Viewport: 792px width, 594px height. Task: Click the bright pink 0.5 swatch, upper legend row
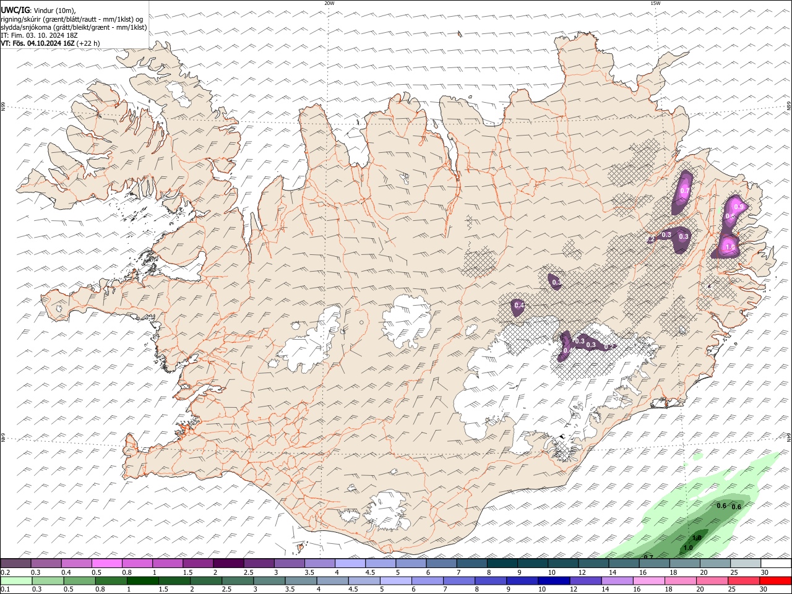pyautogui.click(x=106, y=563)
